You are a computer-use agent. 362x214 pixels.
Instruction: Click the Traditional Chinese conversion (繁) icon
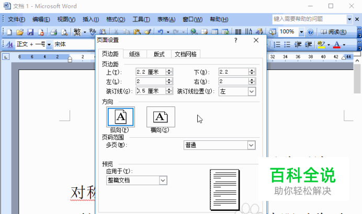(77, 32)
